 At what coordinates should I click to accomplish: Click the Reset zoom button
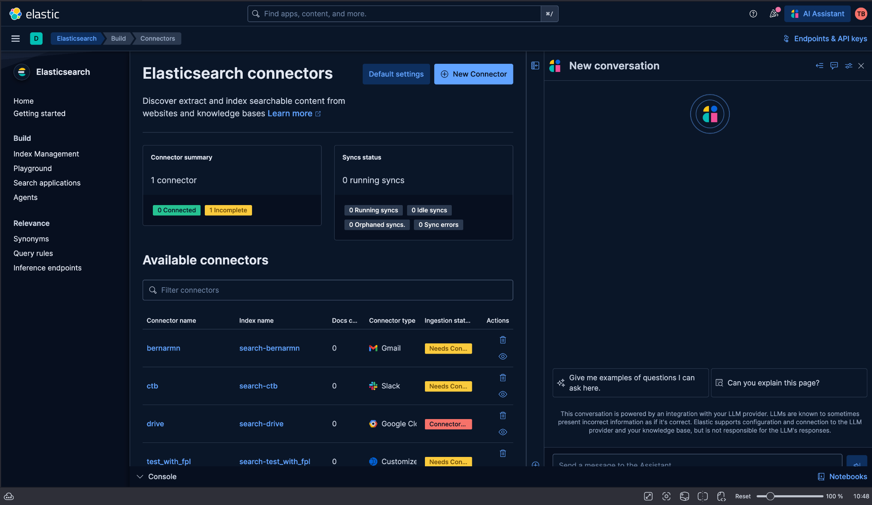(743, 496)
